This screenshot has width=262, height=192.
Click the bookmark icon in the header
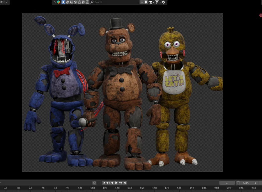pyautogui.click(x=146, y=2)
